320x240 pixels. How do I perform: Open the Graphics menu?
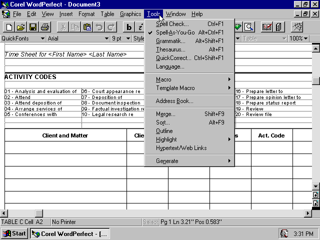tap(130, 14)
